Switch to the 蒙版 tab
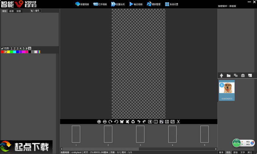 click(236, 152)
